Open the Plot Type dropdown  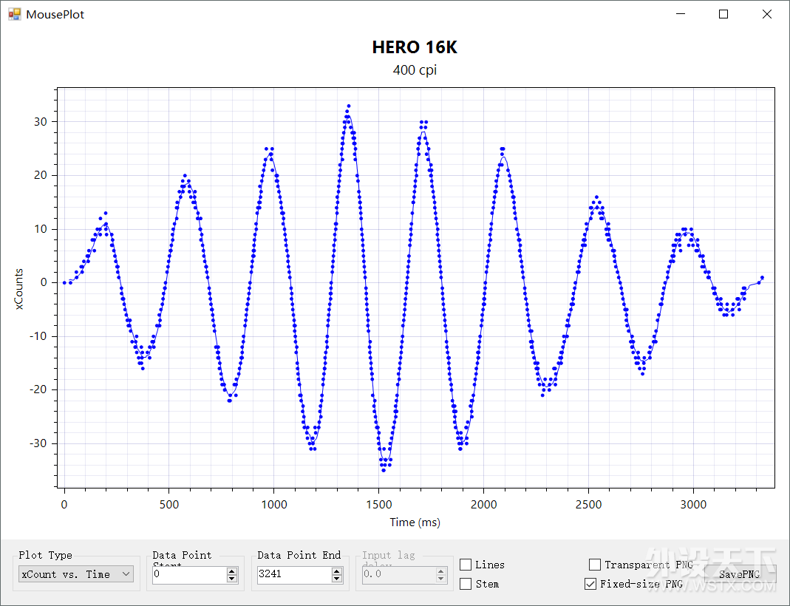coord(76,574)
